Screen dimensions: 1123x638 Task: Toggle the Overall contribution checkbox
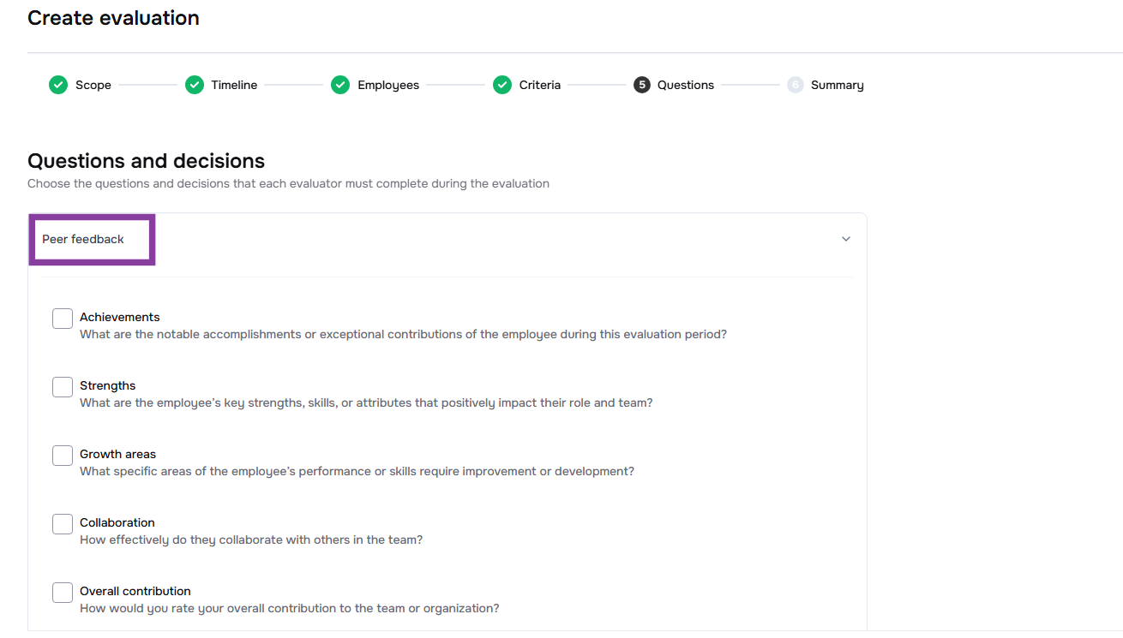[63, 593]
